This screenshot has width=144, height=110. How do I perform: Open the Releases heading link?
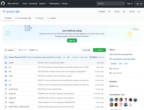pyautogui.click(x=113, y=82)
